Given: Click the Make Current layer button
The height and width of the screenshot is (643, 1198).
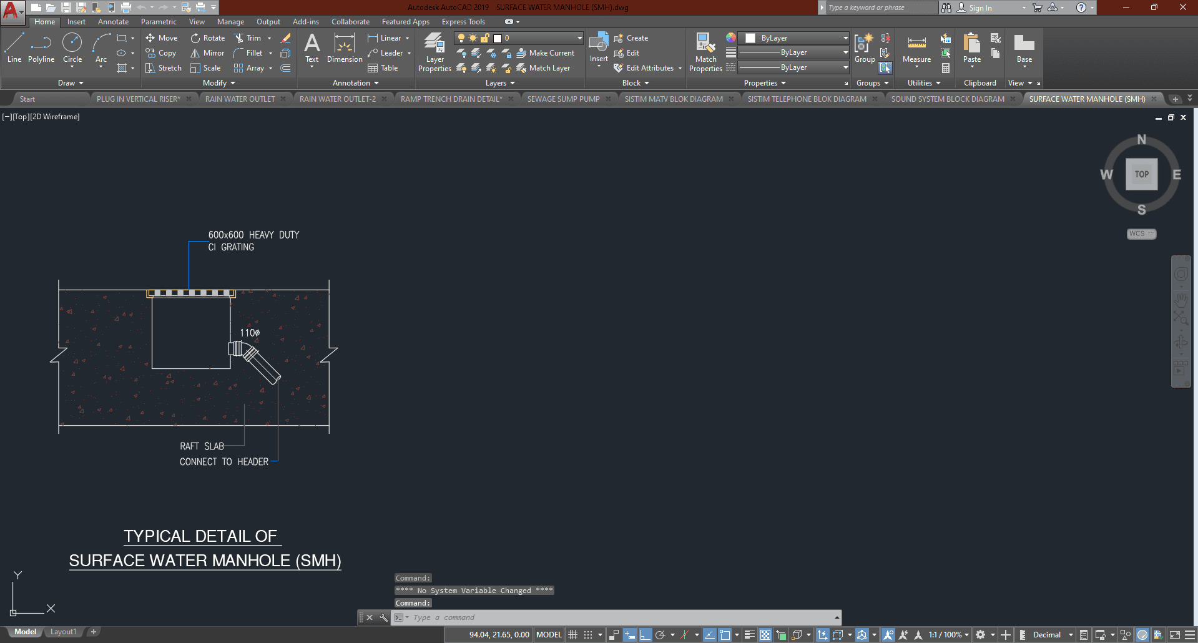Looking at the screenshot, I should pyautogui.click(x=546, y=53).
